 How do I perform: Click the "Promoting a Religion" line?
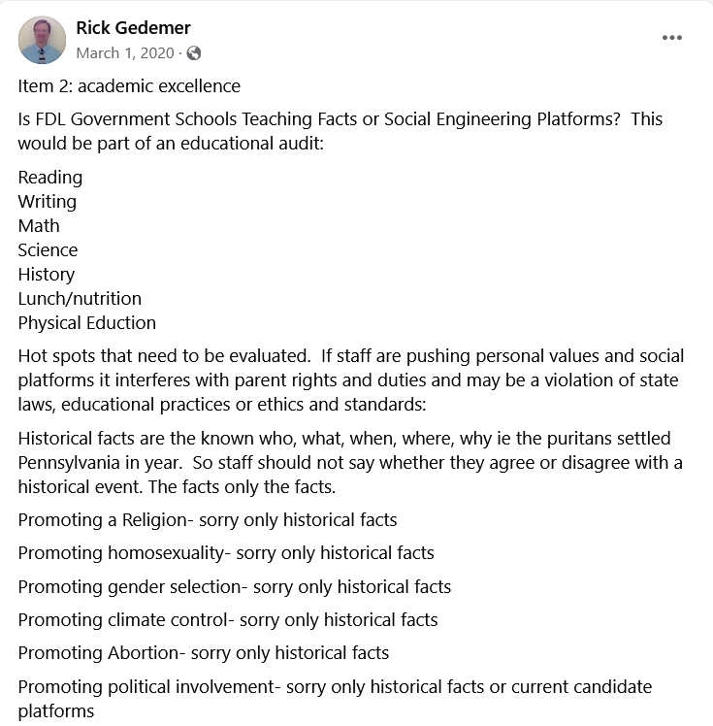pyautogui.click(x=208, y=520)
